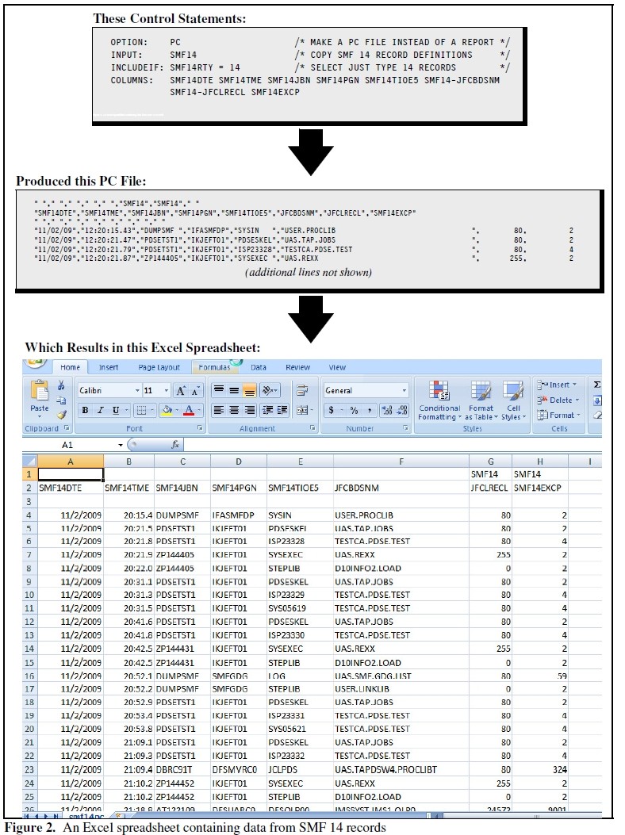Image resolution: width=625 pixels, height=835 pixels.
Task: Click inside the formula bar
Action: click(x=392, y=445)
